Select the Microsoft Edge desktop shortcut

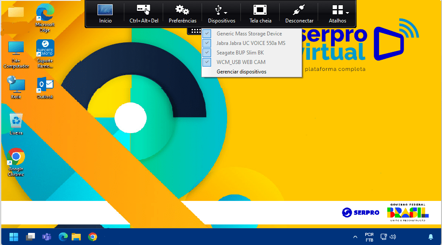[x=45, y=18]
